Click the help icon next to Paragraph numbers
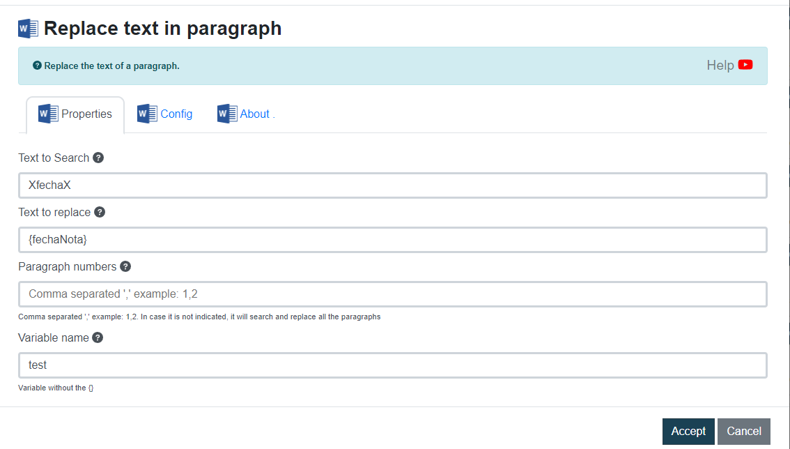The image size is (790, 449). tap(125, 266)
